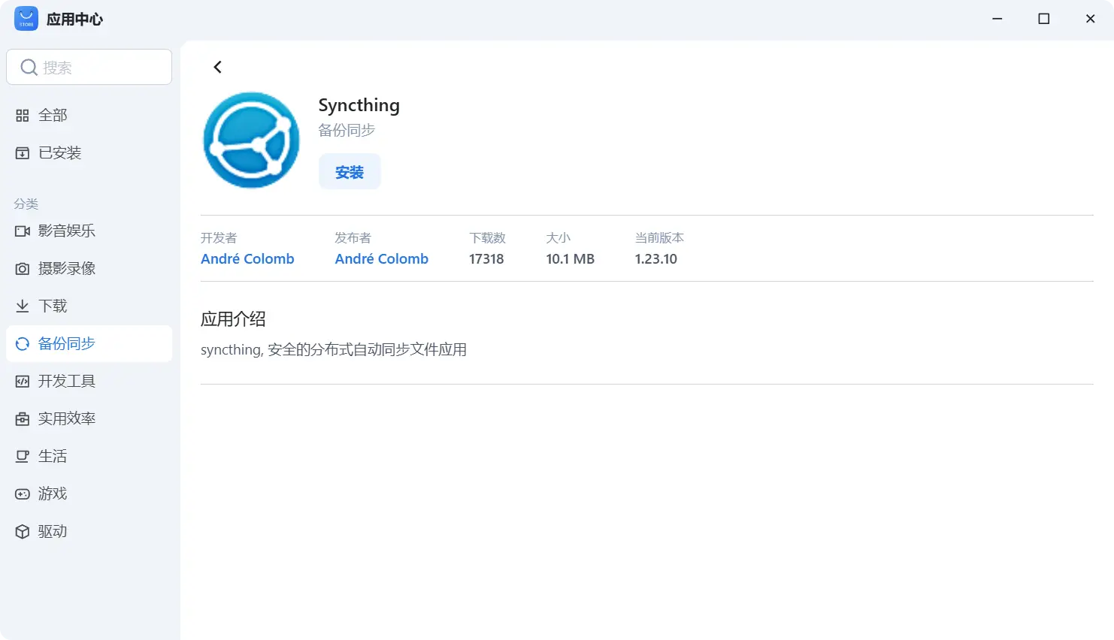Click the sync icon for 备份同步
Image resolution: width=1114 pixels, height=640 pixels.
[x=23, y=344]
